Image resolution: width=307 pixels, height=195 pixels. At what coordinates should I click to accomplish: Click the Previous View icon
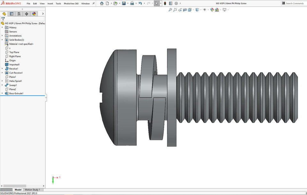180,10
